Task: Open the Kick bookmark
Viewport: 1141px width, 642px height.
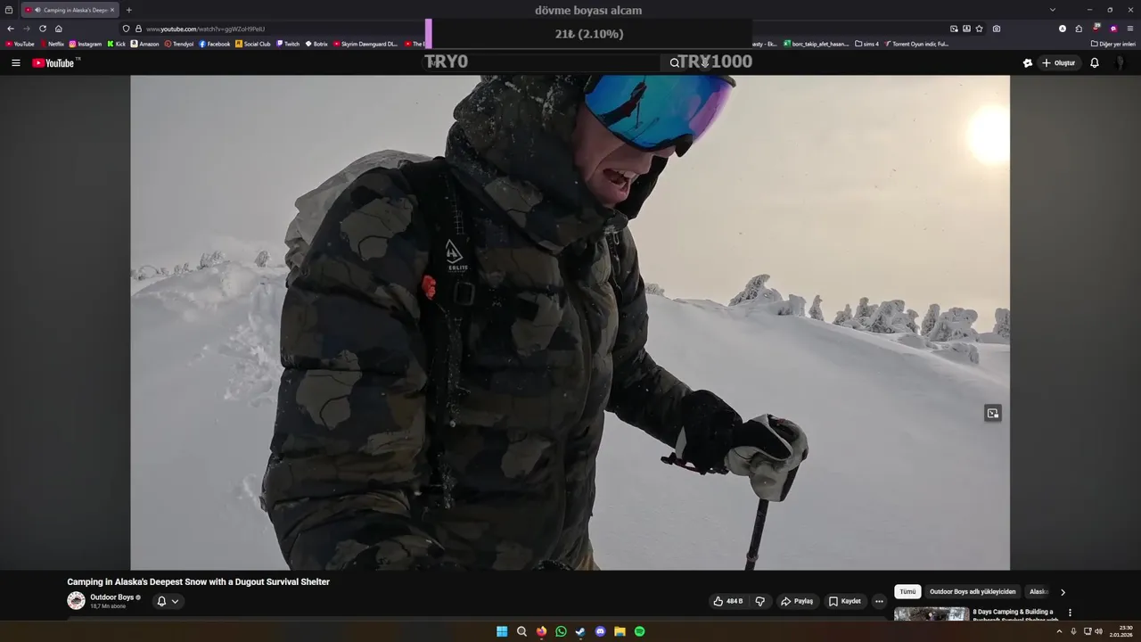Action: coord(117,44)
